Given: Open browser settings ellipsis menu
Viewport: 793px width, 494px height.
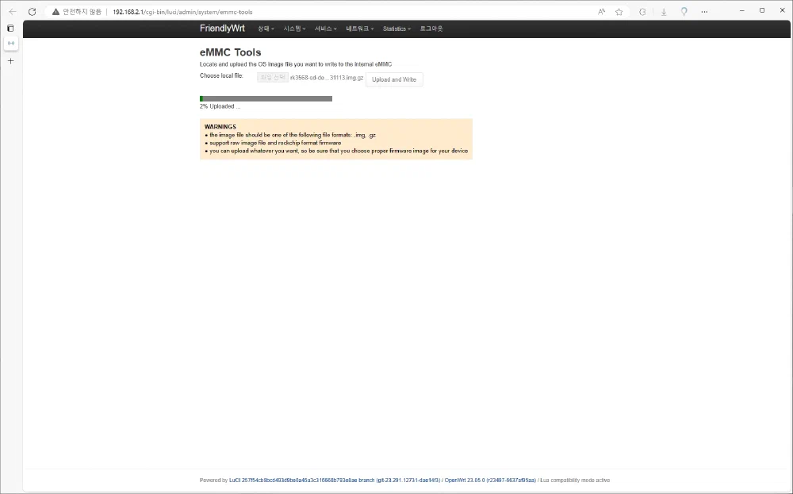Looking at the screenshot, I should pyautogui.click(x=704, y=12).
